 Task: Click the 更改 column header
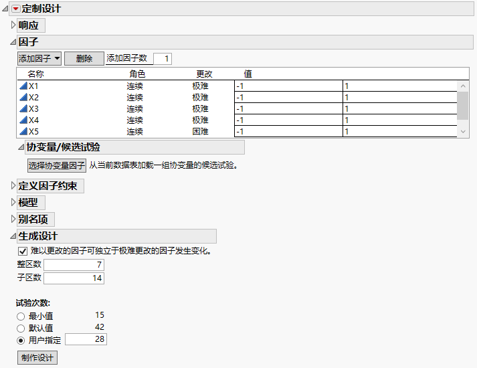coord(204,74)
